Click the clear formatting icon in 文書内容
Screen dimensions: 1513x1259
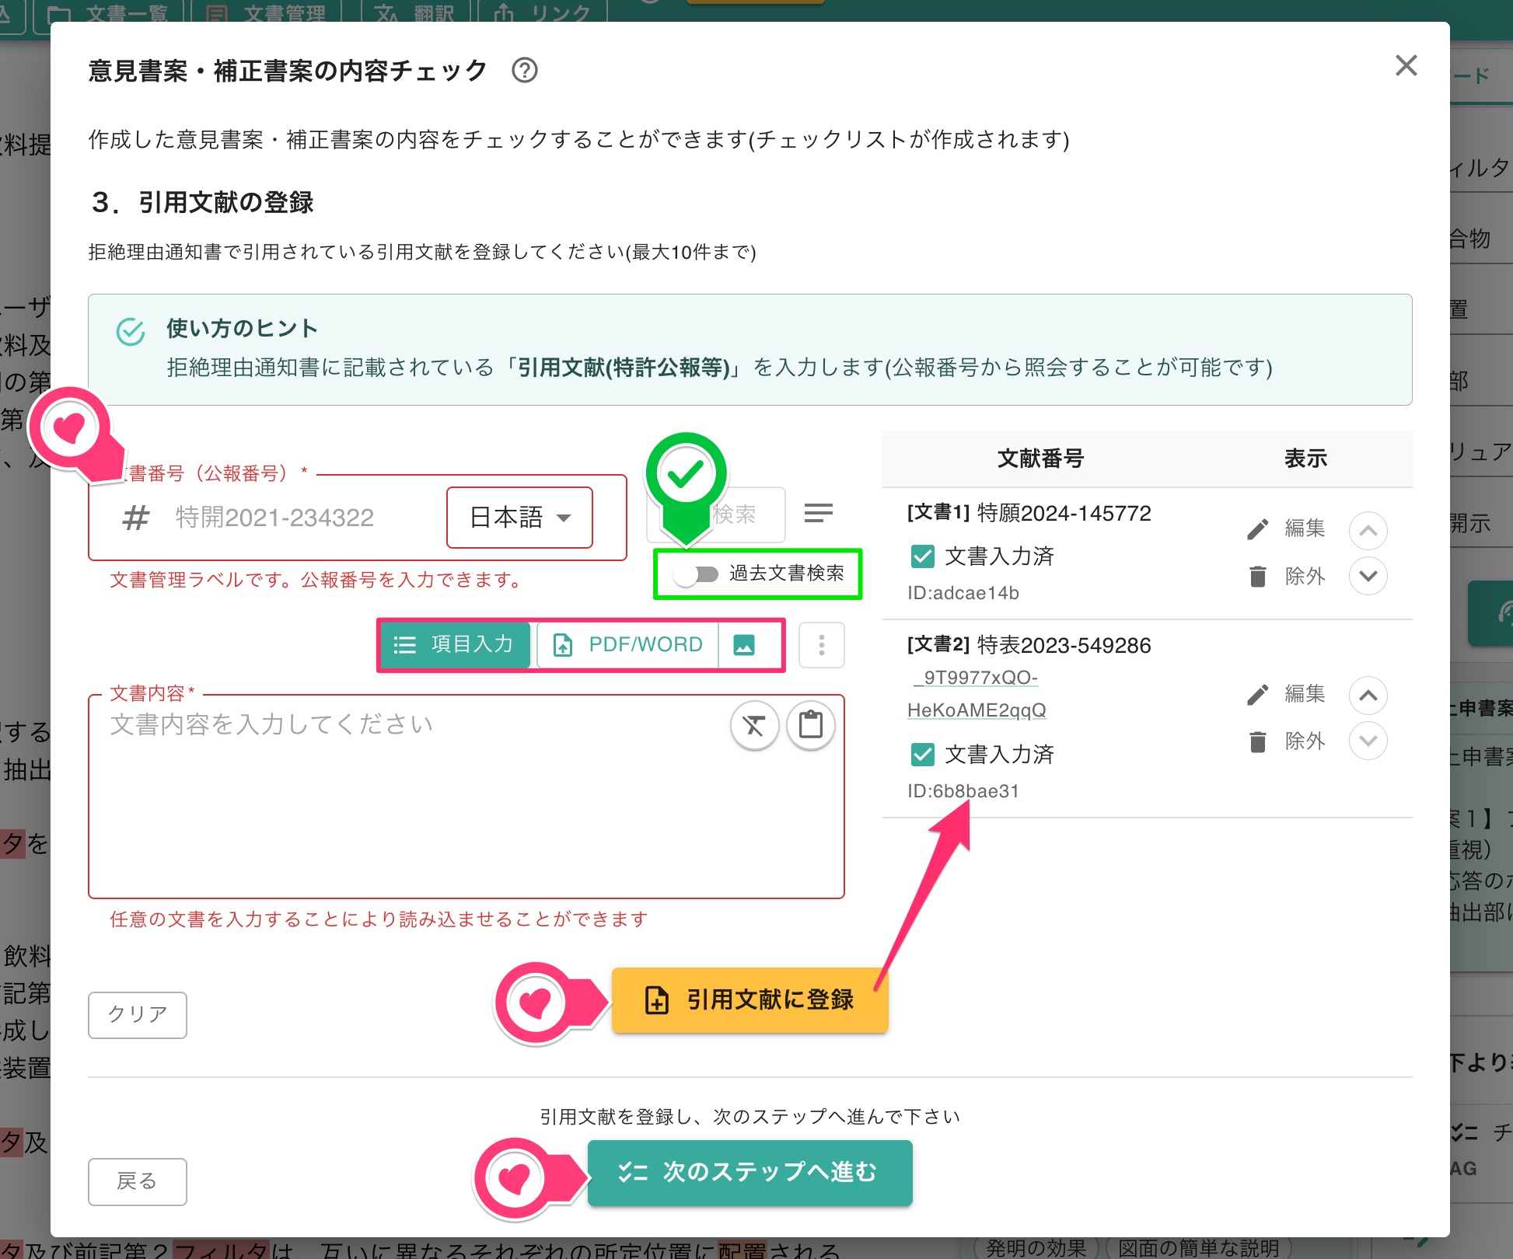coord(754,726)
